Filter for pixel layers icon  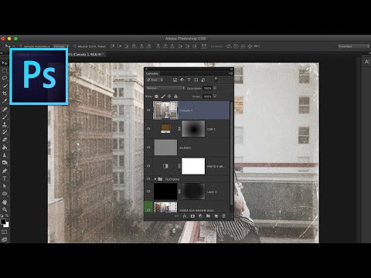tap(175, 80)
